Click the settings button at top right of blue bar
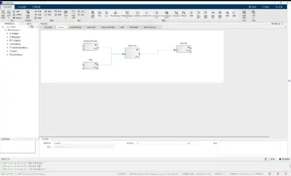291x176 pixels. click(x=279, y=7)
